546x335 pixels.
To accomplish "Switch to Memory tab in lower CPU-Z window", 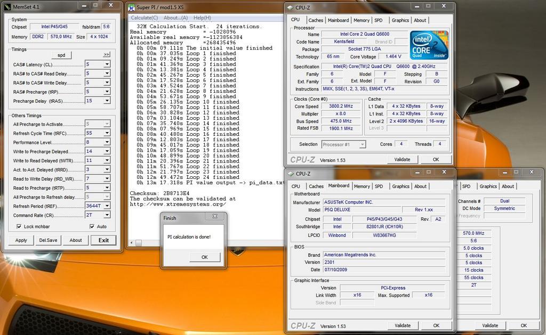I will click(362, 186).
